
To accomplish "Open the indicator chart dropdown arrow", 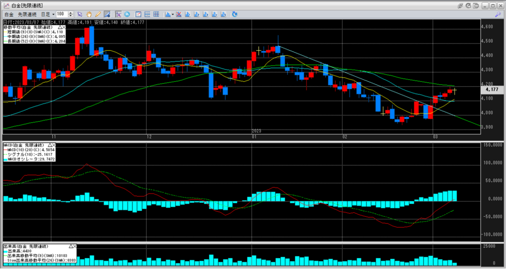I will pyautogui.click(x=172, y=14).
